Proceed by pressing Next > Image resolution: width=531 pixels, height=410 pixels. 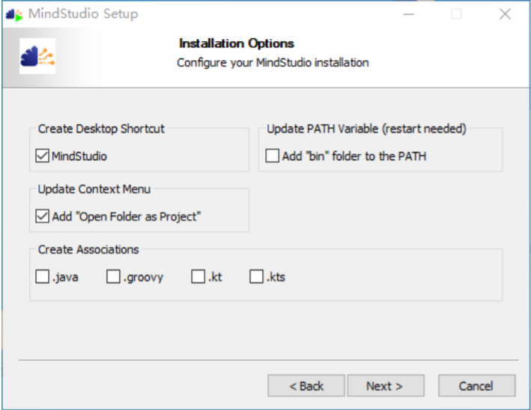[x=385, y=386]
